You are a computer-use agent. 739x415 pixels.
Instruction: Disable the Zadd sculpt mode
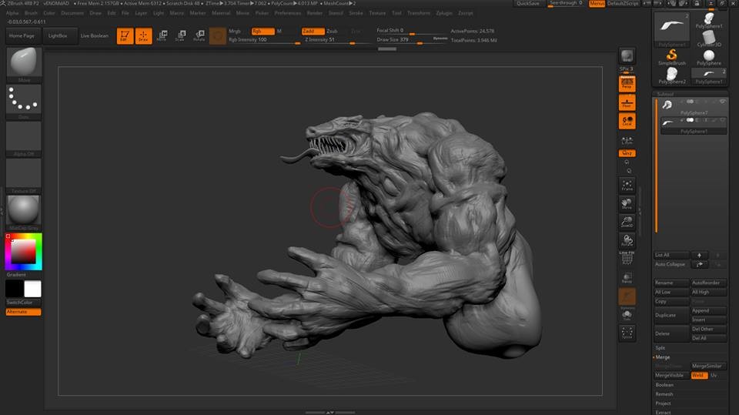click(313, 31)
